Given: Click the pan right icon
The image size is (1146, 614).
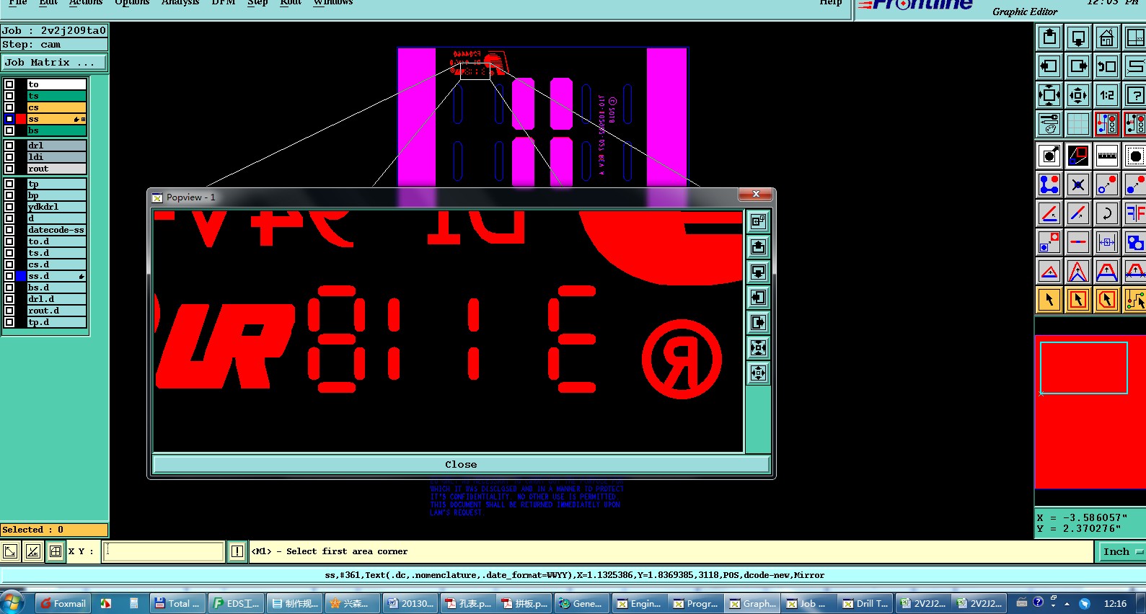Looking at the screenshot, I should pyautogui.click(x=1078, y=66).
